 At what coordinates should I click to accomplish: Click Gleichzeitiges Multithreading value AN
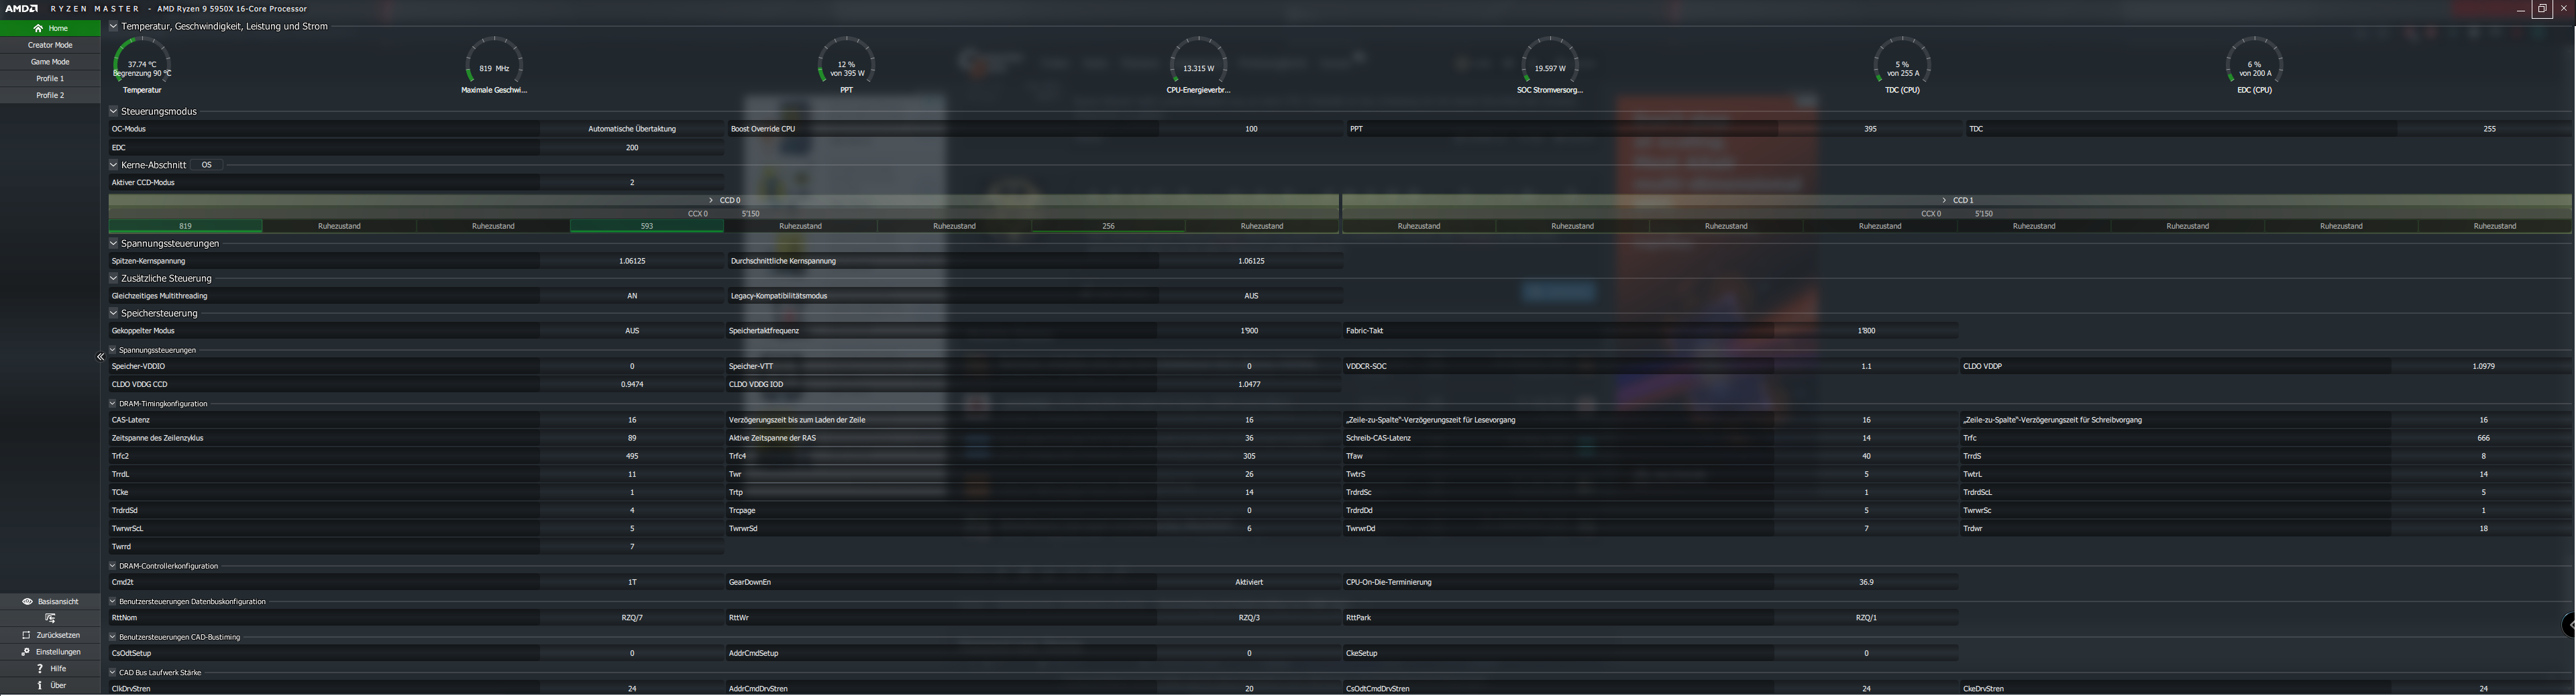(x=632, y=296)
